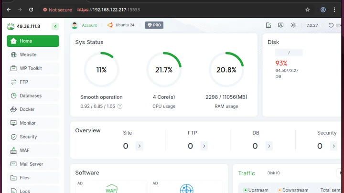The width and height of the screenshot is (344, 193).
Task: Switch to the Disk IO tab
Action: click(274, 173)
